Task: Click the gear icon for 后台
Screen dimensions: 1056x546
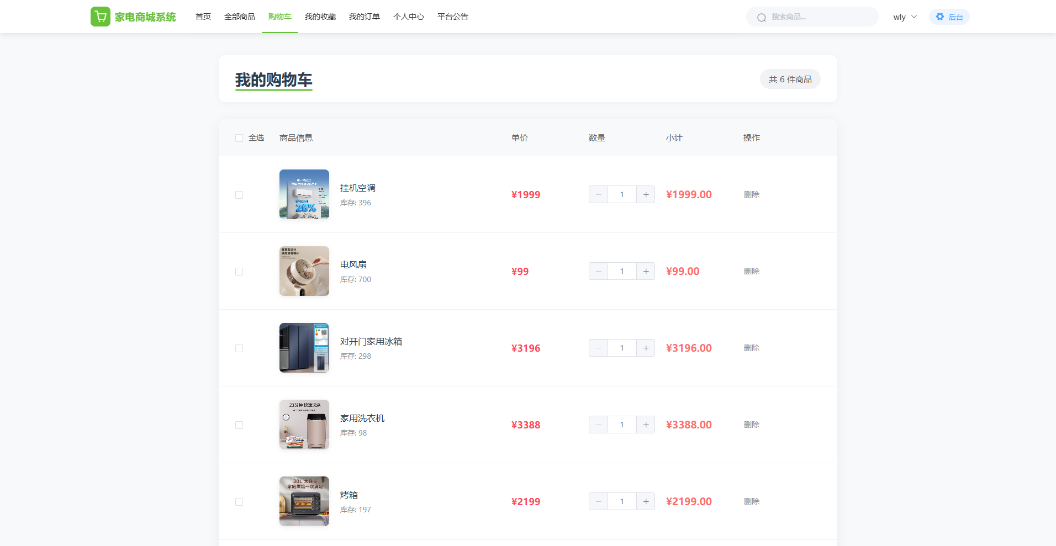Action: coord(939,17)
